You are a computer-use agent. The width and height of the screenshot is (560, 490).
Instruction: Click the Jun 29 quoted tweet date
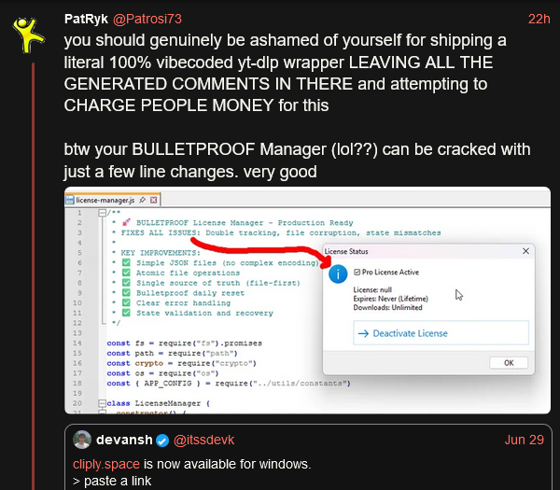(525, 440)
